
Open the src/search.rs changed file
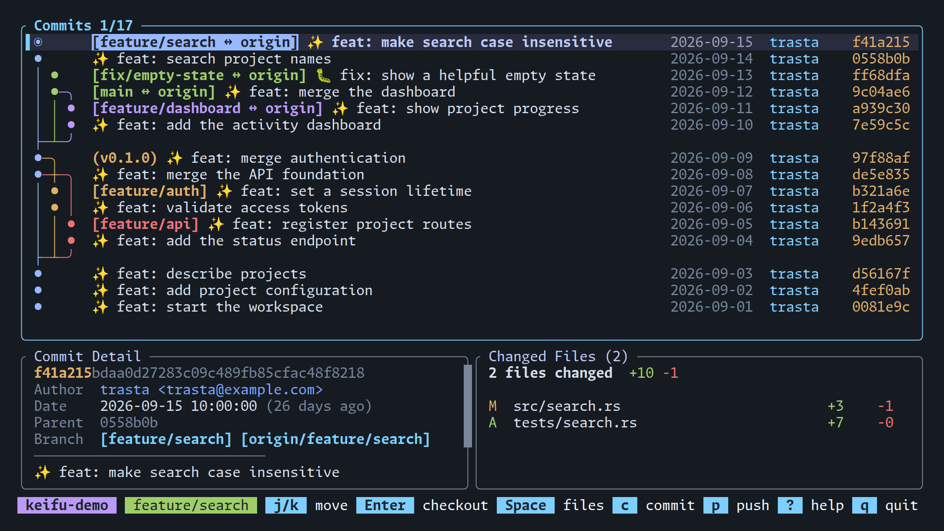[692, 406]
